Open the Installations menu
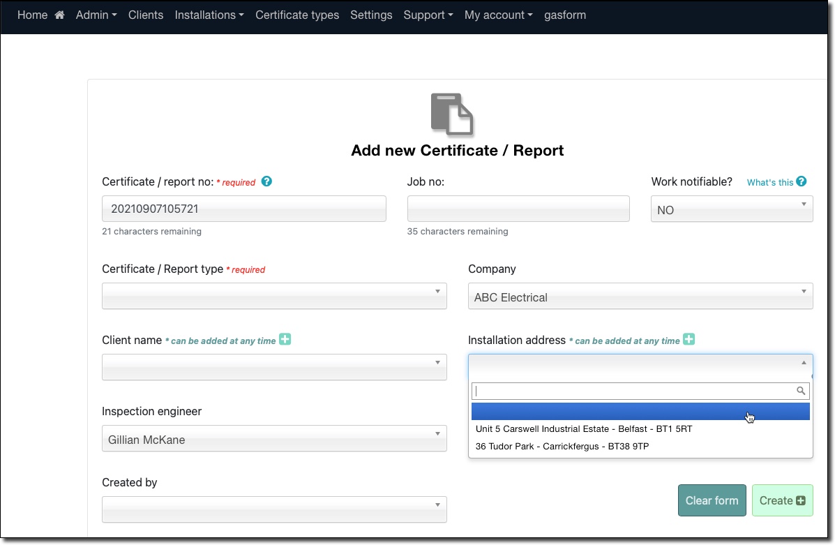The height and width of the screenshot is (545, 835). (209, 15)
